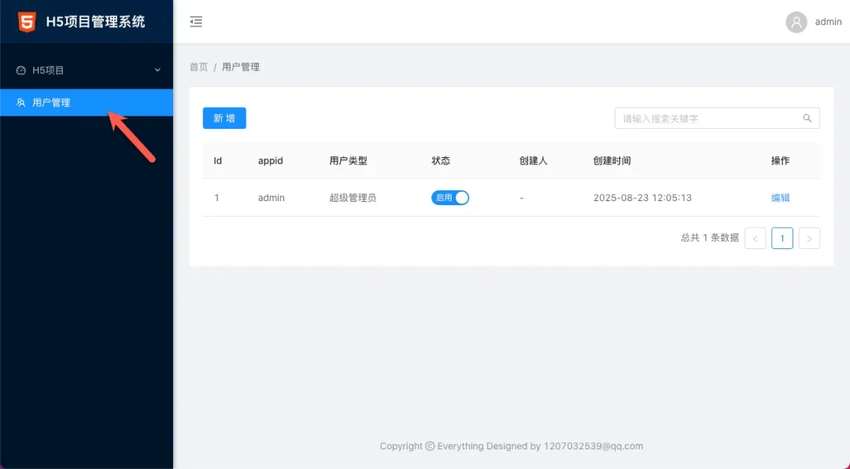This screenshot has width=850, height=469.
Task: Click the H5项目 dashboard icon
Action: coord(21,71)
